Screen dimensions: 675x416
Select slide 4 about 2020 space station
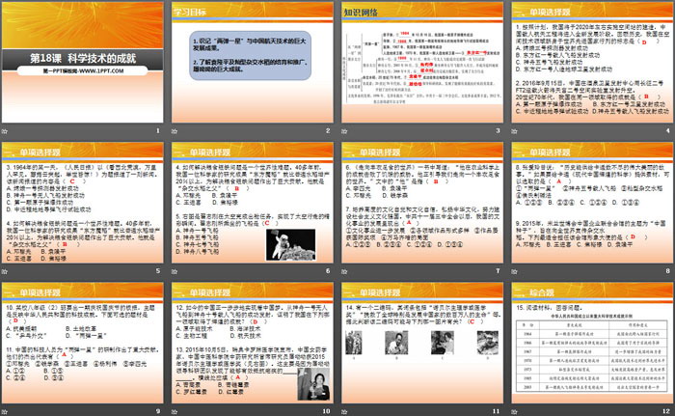pos(590,65)
